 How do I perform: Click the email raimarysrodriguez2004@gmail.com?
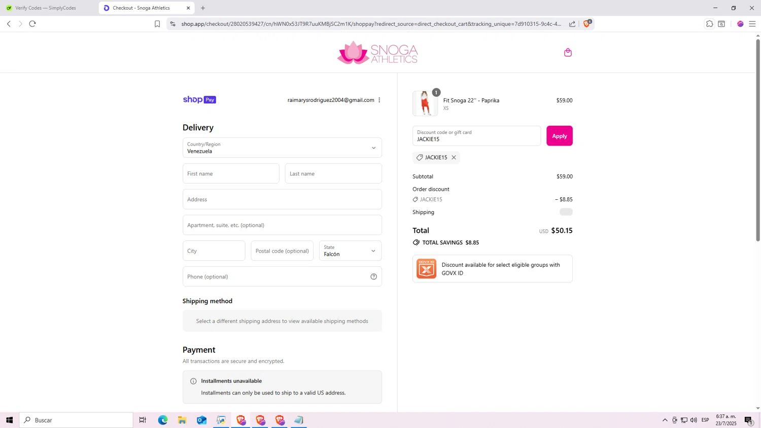click(x=331, y=100)
